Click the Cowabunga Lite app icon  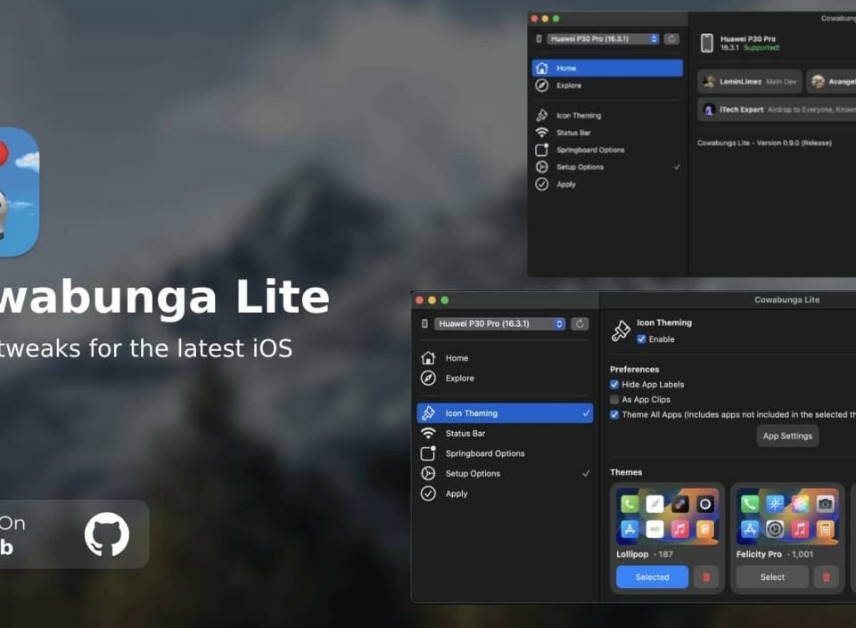(x=19, y=192)
